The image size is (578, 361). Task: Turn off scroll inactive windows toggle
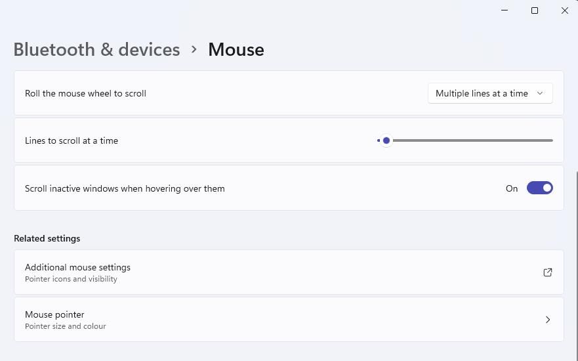(x=539, y=188)
